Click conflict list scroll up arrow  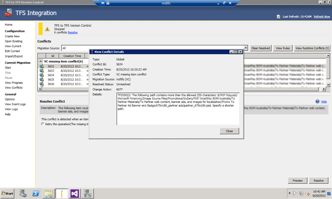tap(328, 55)
